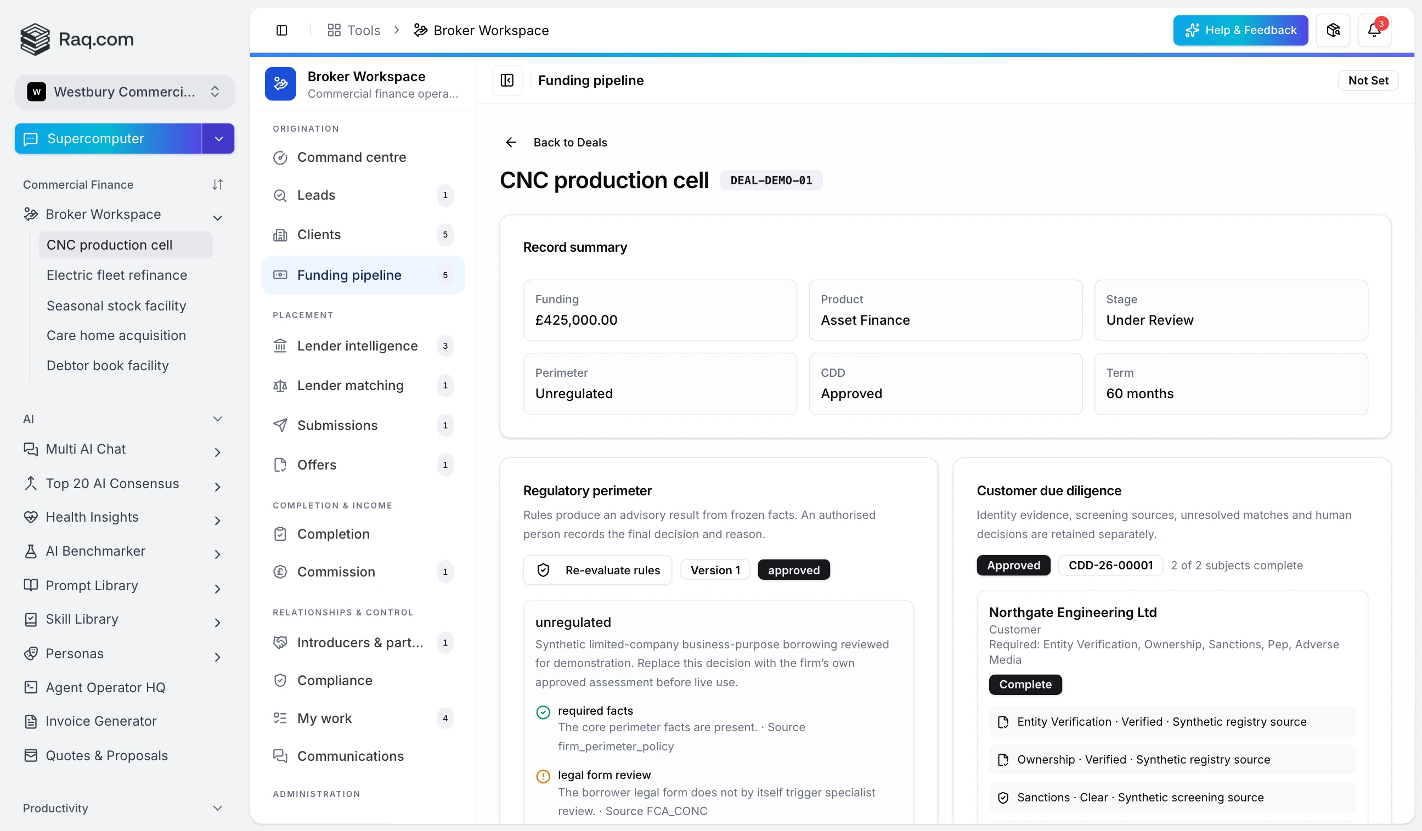Open Clients menu item
This screenshot has width=1422, height=831.
coord(363,235)
